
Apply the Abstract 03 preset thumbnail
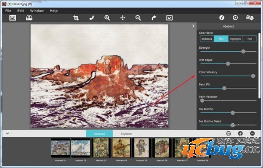click(101, 148)
